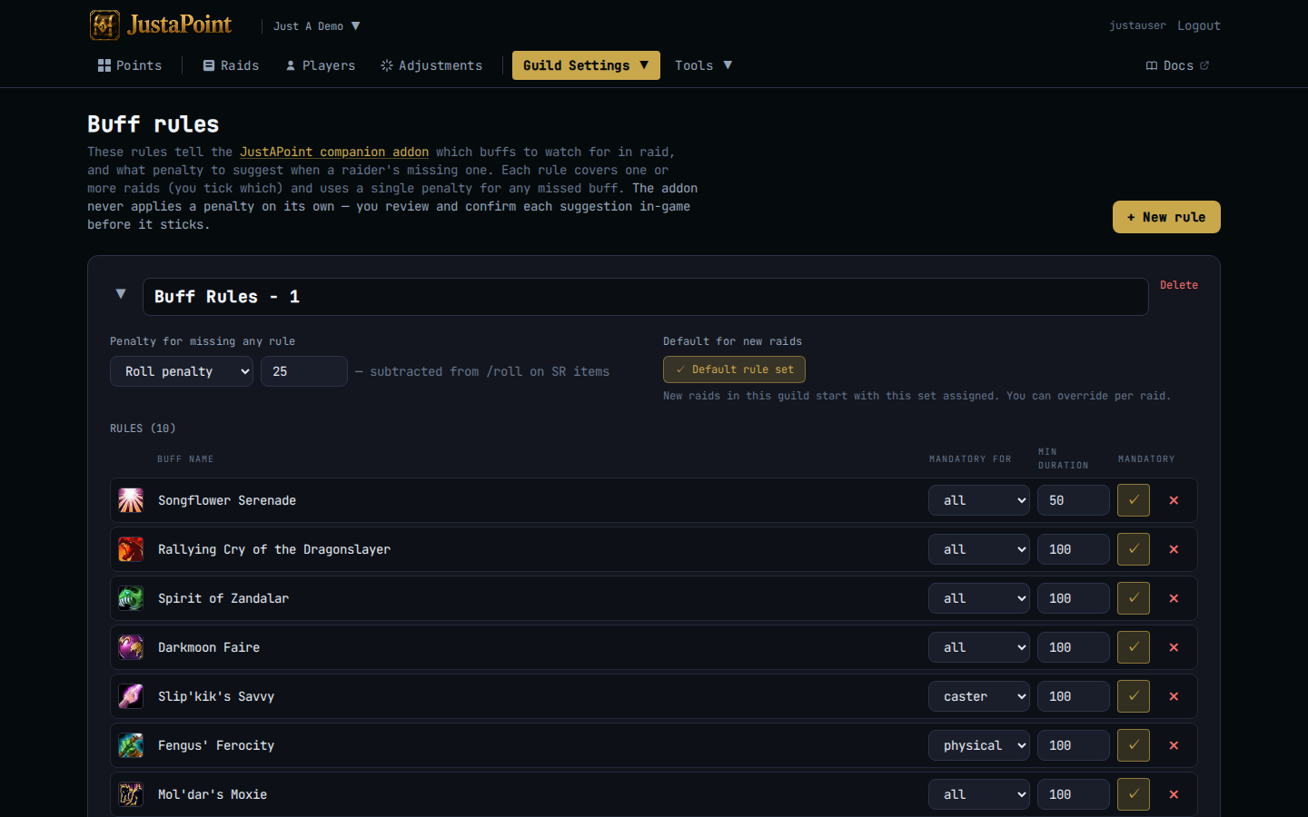Toggle mandatory for Mol'dar's Moxie
1308x817 pixels.
(x=1134, y=794)
